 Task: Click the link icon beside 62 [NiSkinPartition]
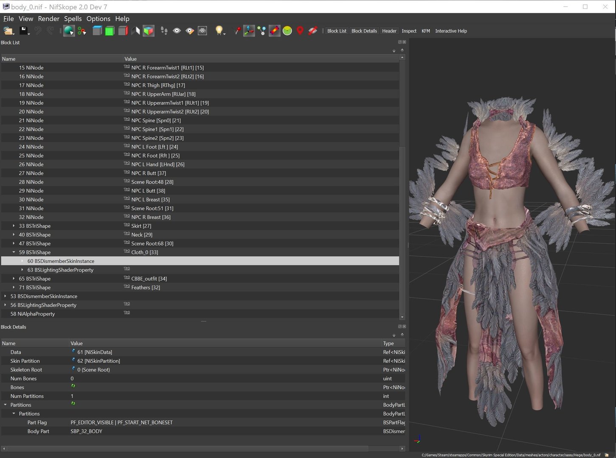click(x=73, y=360)
